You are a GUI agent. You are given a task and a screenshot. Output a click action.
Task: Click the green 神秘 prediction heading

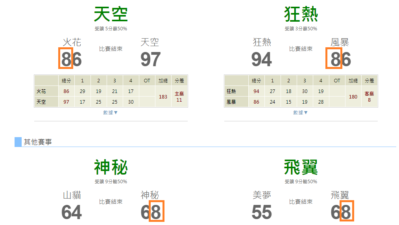pyautogui.click(x=111, y=167)
